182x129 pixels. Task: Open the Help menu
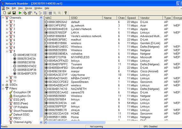(x=47, y=8)
